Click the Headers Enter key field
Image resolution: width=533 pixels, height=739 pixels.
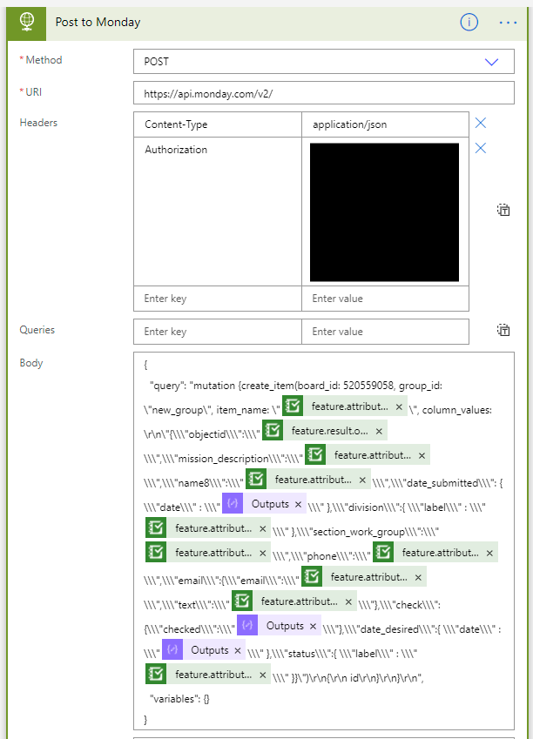[x=218, y=299]
